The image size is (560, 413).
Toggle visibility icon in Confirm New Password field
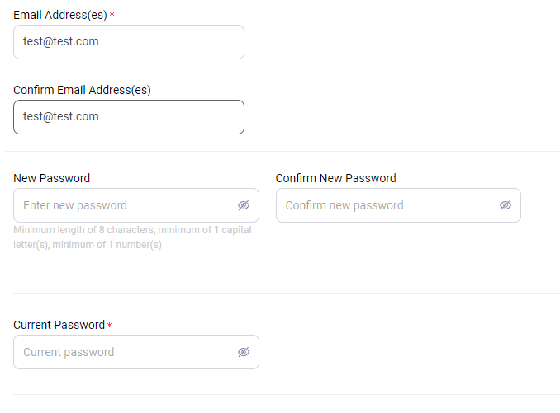coord(505,205)
